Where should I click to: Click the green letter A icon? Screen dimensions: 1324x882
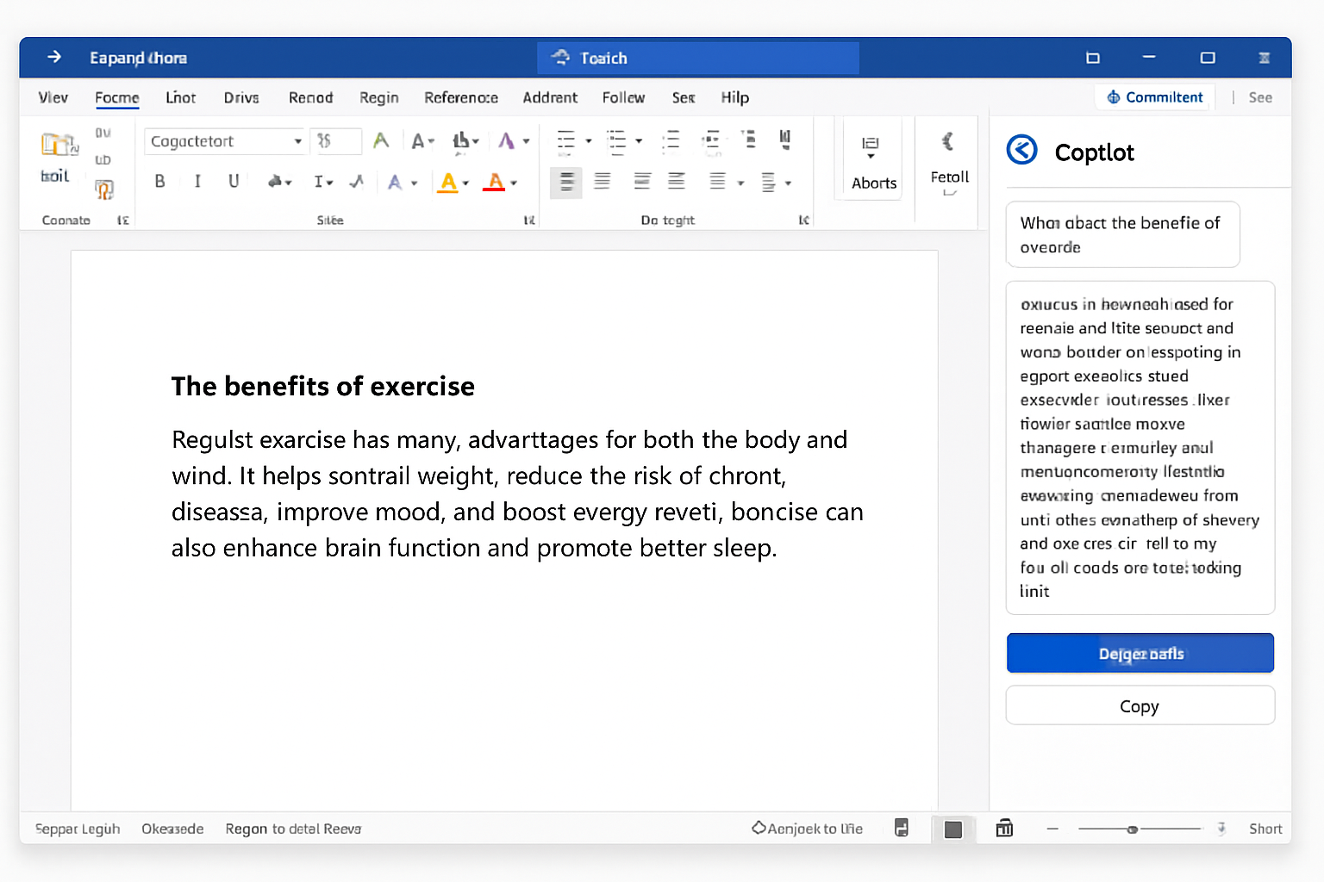click(x=381, y=140)
